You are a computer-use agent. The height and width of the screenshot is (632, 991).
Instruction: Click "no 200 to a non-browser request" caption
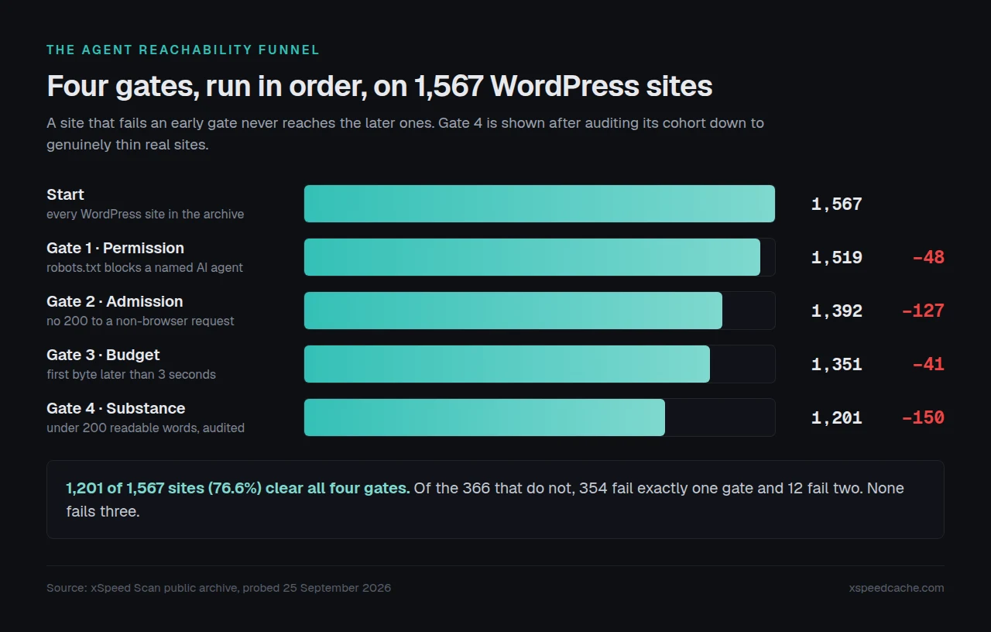(140, 321)
